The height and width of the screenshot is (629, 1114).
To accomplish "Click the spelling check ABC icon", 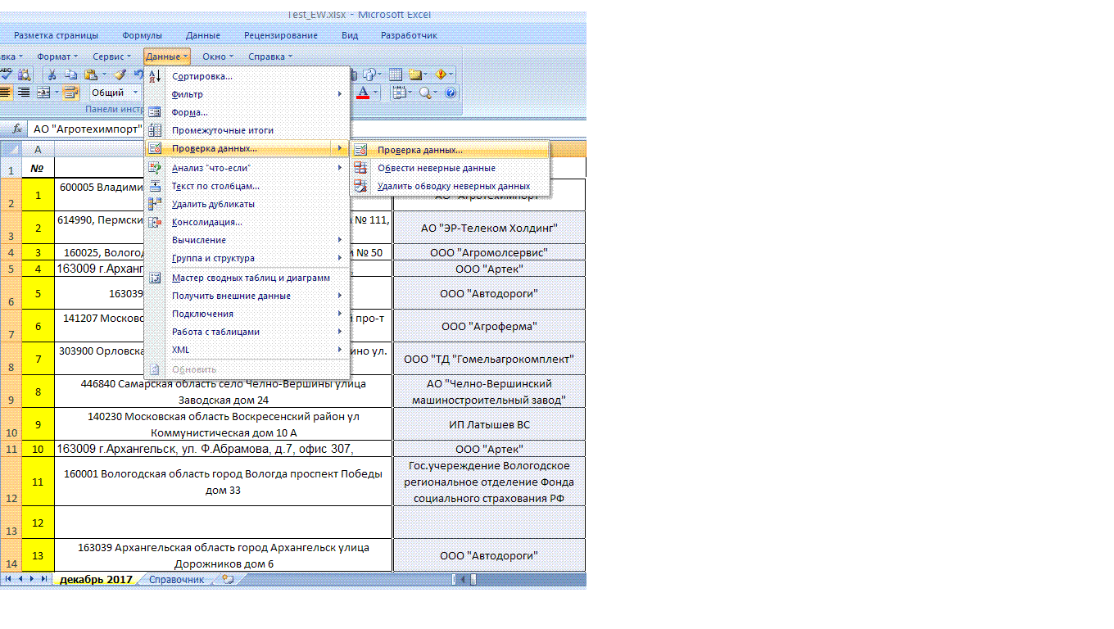I will (6, 75).
